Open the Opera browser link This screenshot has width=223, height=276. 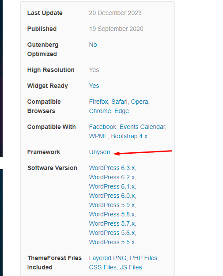pos(140,102)
